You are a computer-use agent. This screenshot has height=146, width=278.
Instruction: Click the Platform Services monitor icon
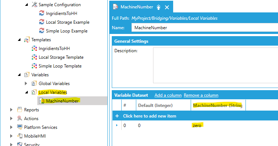pyautogui.click(x=19, y=127)
